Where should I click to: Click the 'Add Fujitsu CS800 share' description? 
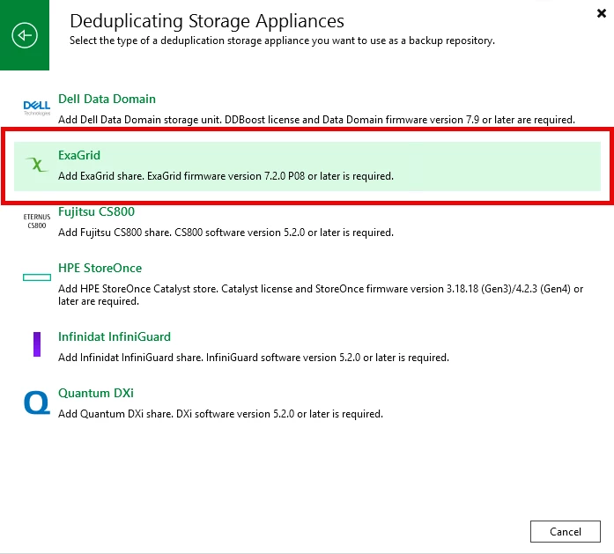(226, 233)
